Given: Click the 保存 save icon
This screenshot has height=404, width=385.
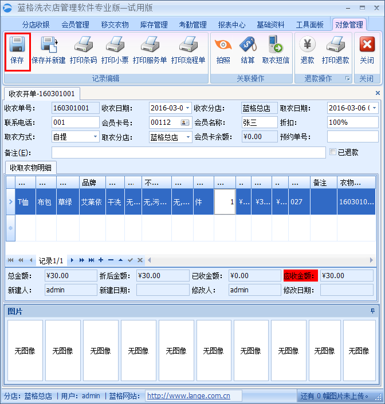Looking at the screenshot, I should [x=17, y=44].
